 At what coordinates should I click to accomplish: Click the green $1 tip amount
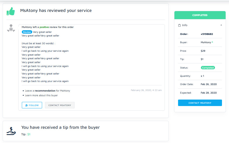29,134
